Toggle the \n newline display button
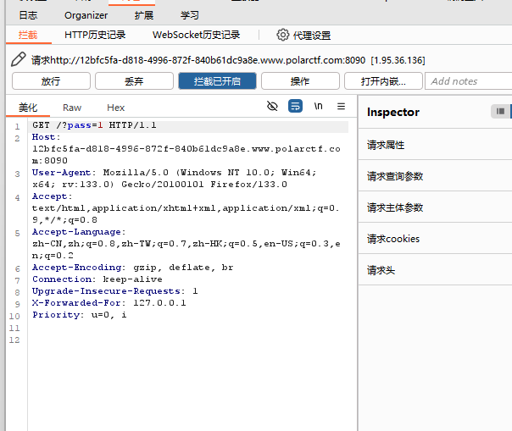 pyautogui.click(x=319, y=106)
